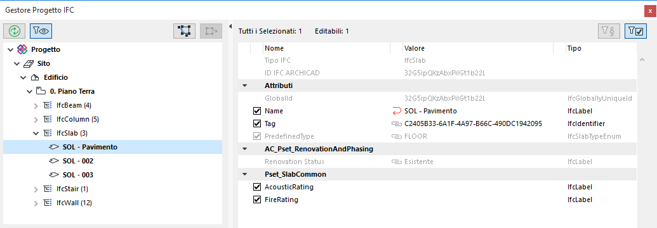Click the 0. Piano Terra story icon
Image resolution: width=657 pixels, height=228 pixels.
click(41, 91)
